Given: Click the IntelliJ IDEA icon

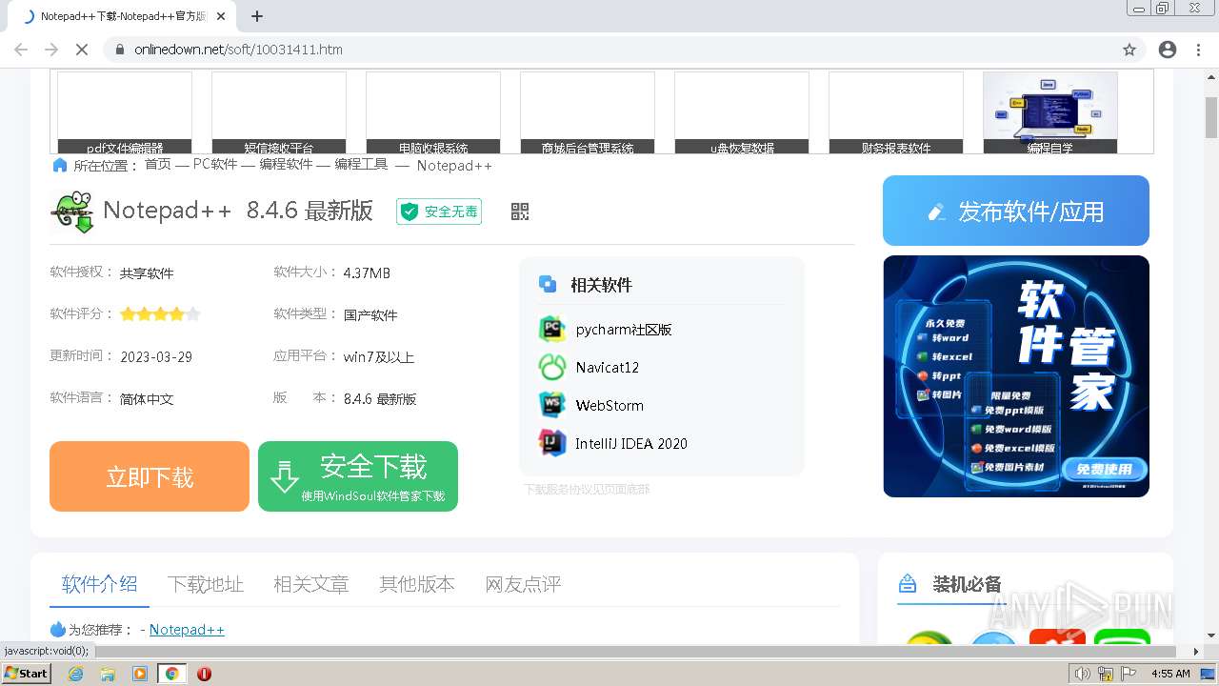Looking at the screenshot, I should (552, 443).
